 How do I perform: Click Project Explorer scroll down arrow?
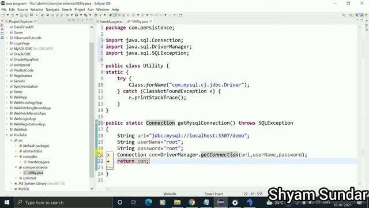[x=92, y=189]
